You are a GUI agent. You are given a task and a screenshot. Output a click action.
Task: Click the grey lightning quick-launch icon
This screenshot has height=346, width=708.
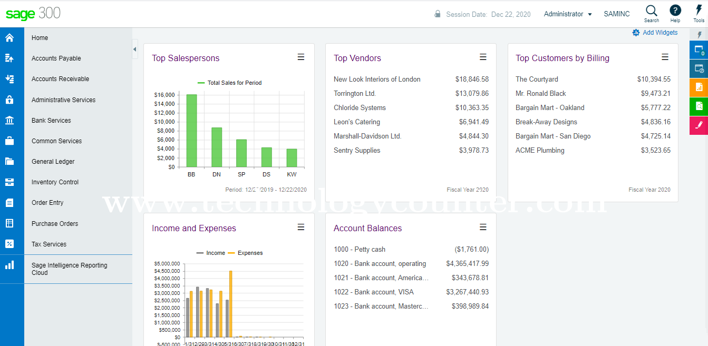click(x=699, y=35)
